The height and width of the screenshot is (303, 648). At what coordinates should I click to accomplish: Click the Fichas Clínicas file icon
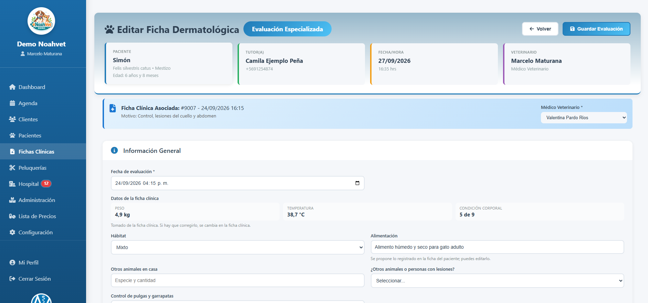pos(12,151)
